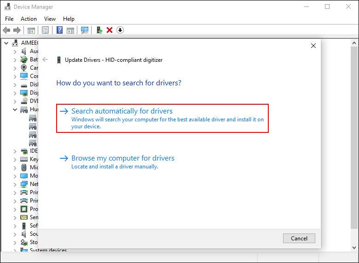Expand the IDE controllers category chevron
359x263 pixels.
click(x=15, y=151)
